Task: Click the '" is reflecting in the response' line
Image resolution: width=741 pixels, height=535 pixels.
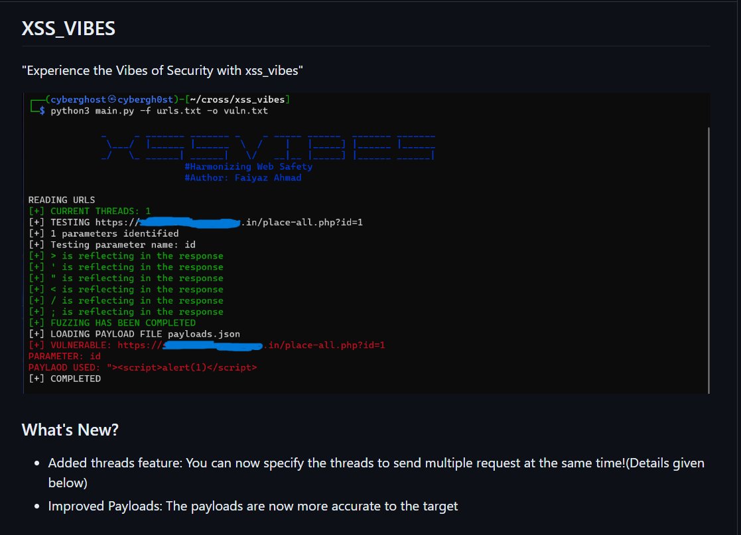Action: pos(125,278)
